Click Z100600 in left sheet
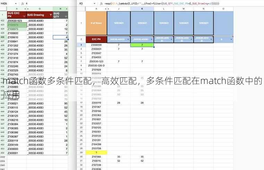This screenshot has height=170, width=264. point(13,33)
